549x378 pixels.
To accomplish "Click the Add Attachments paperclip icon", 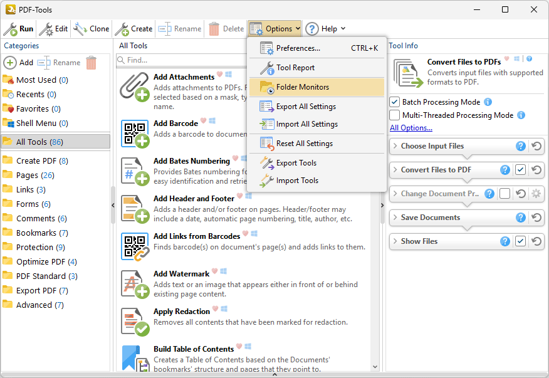I will point(135,87).
